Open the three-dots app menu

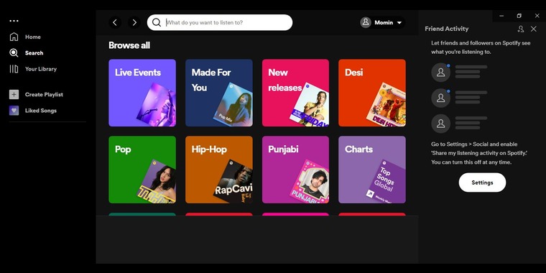[14, 21]
